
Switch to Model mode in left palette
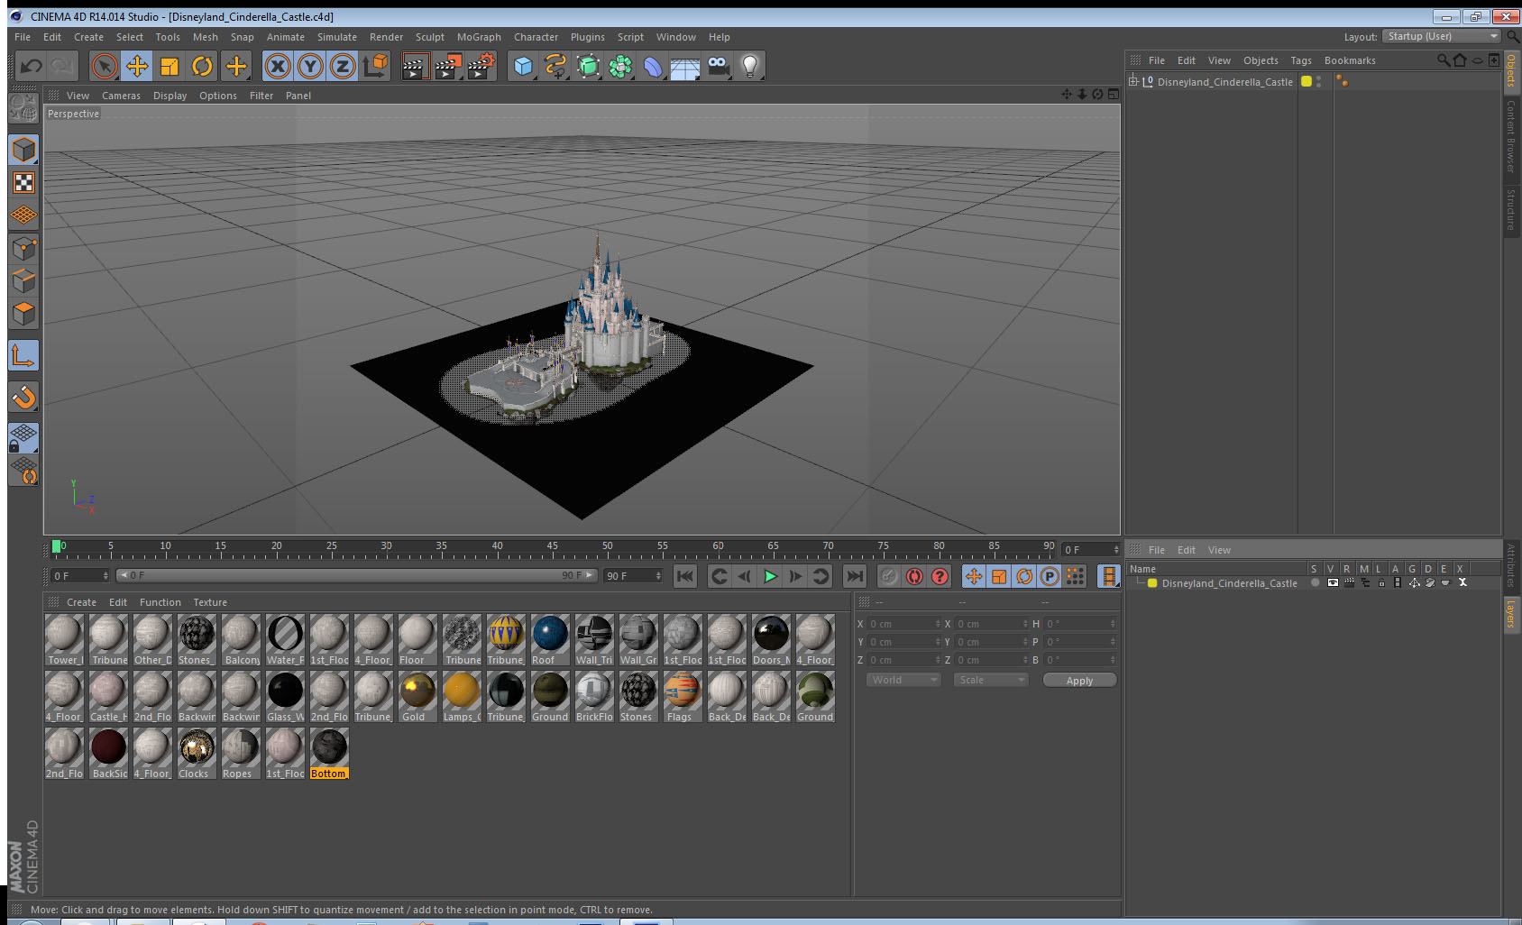tap(23, 150)
